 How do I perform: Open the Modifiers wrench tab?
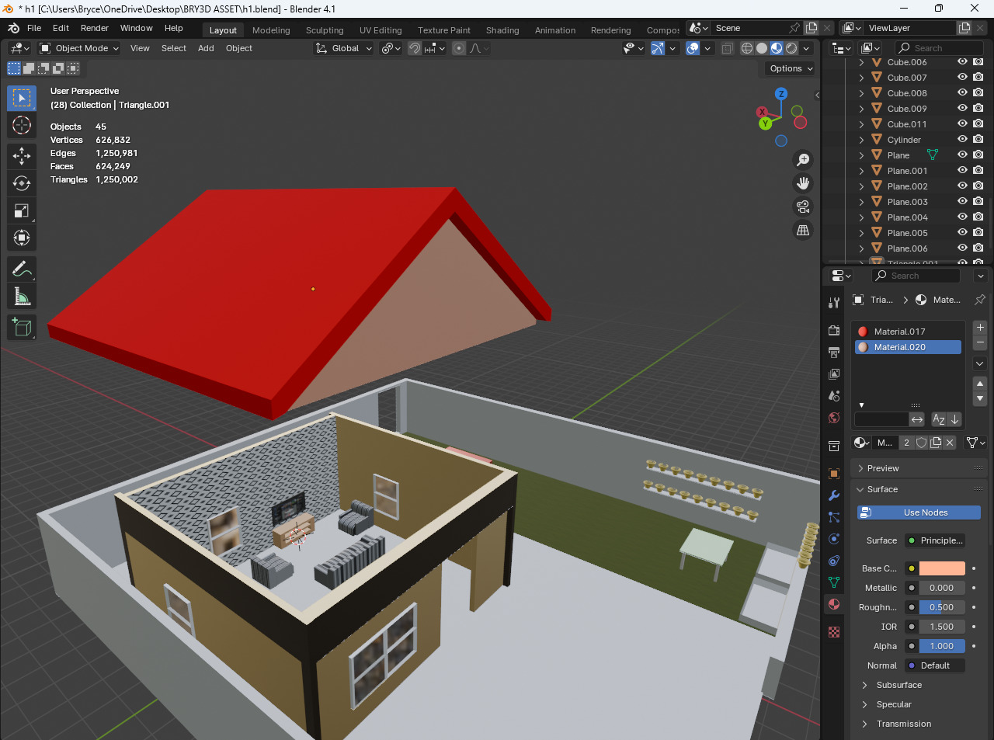(x=834, y=495)
